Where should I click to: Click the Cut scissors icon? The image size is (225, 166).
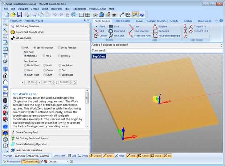(34, 15)
